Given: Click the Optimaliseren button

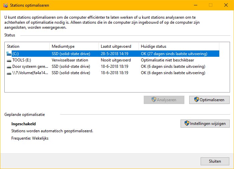Looking at the screenshot, I should pyautogui.click(x=209, y=100).
